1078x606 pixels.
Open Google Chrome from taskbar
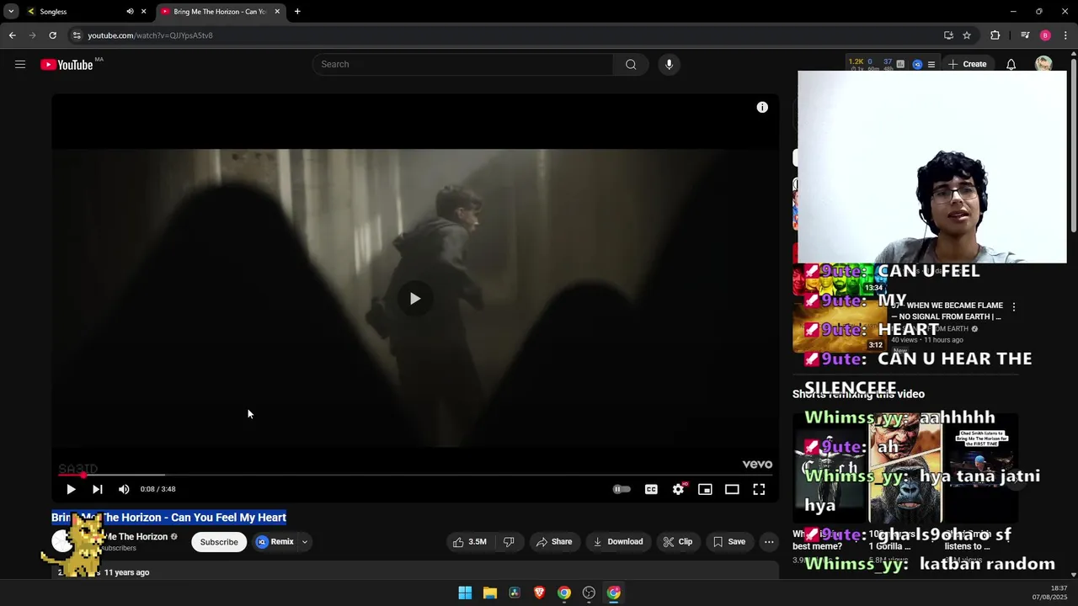click(564, 593)
